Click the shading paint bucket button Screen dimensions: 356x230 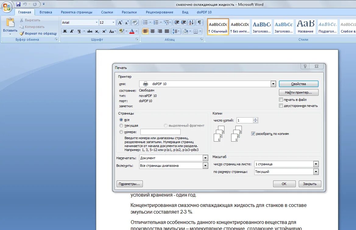tap(185, 31)
